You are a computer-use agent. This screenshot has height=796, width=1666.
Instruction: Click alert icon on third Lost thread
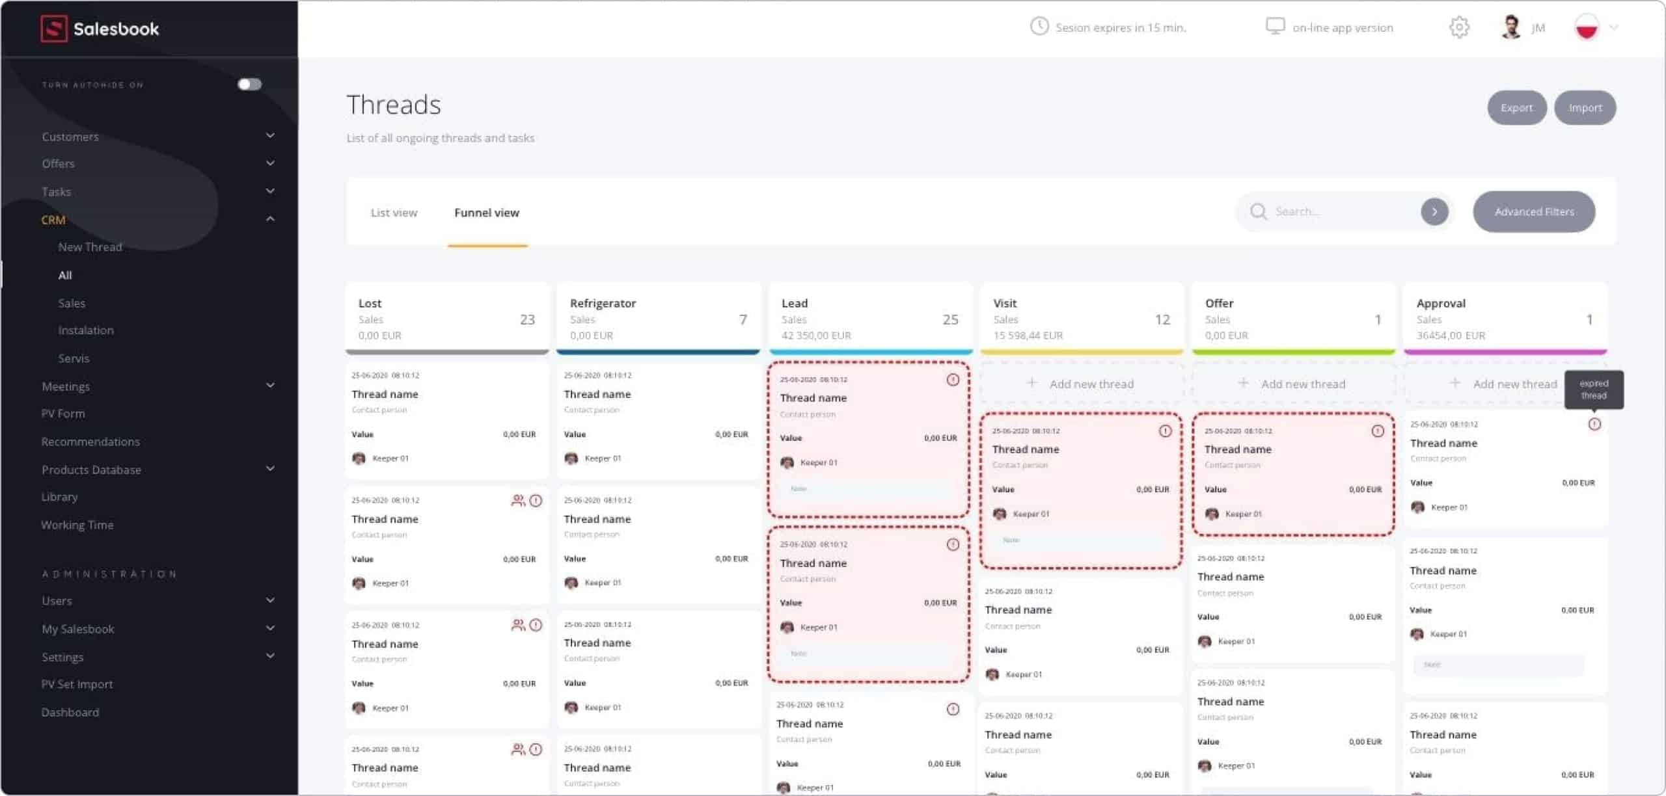(x=536, y=625)
